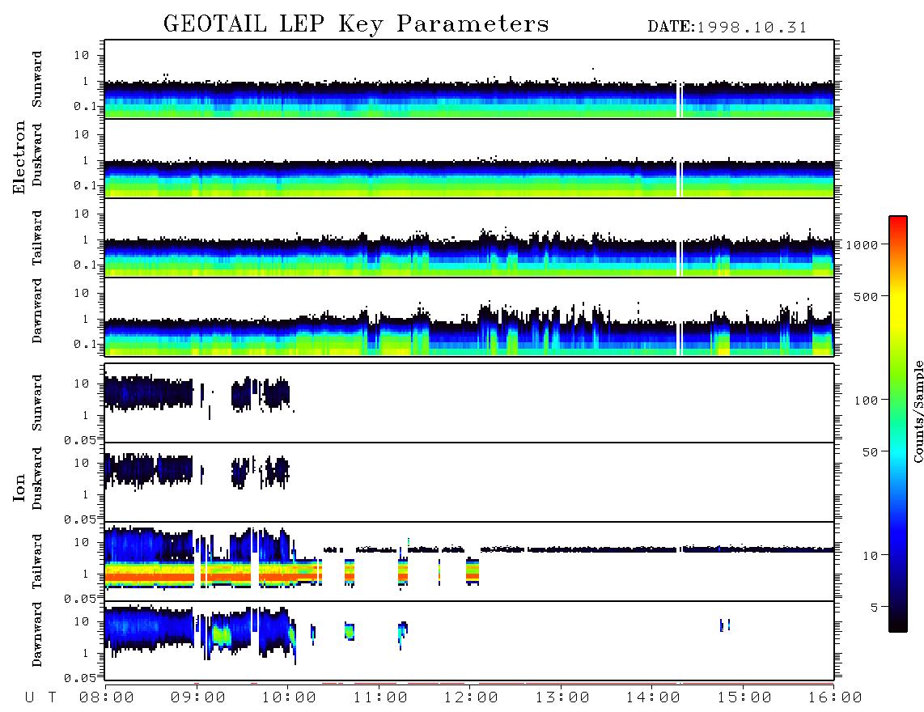This screenshot has height=712, width=924.
Task: Click inside the Electron Sunward spectrogram panel
Action: (x=469, y=79)
